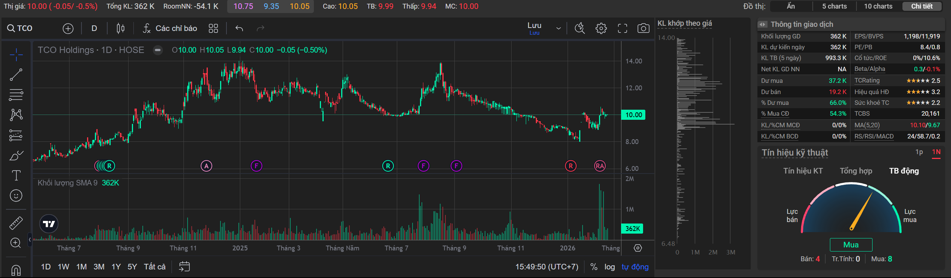Image resolution: width=951 pixels, height=278 pixels.
Task: Click the 362K volume axis label
Action: pyautogui.click(x=632, y=229)
